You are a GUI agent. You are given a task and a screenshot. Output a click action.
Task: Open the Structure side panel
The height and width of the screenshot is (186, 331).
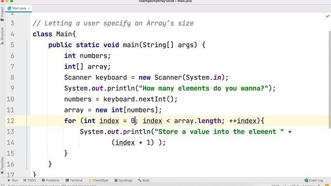2,36
